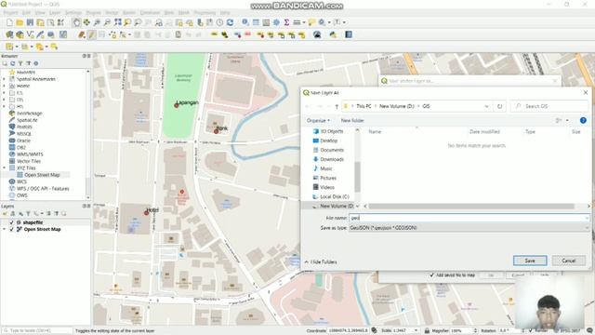Toggle visibility of Open Street Map layer
The height and width of the screenshot is (335, 595).
[11, 230]
